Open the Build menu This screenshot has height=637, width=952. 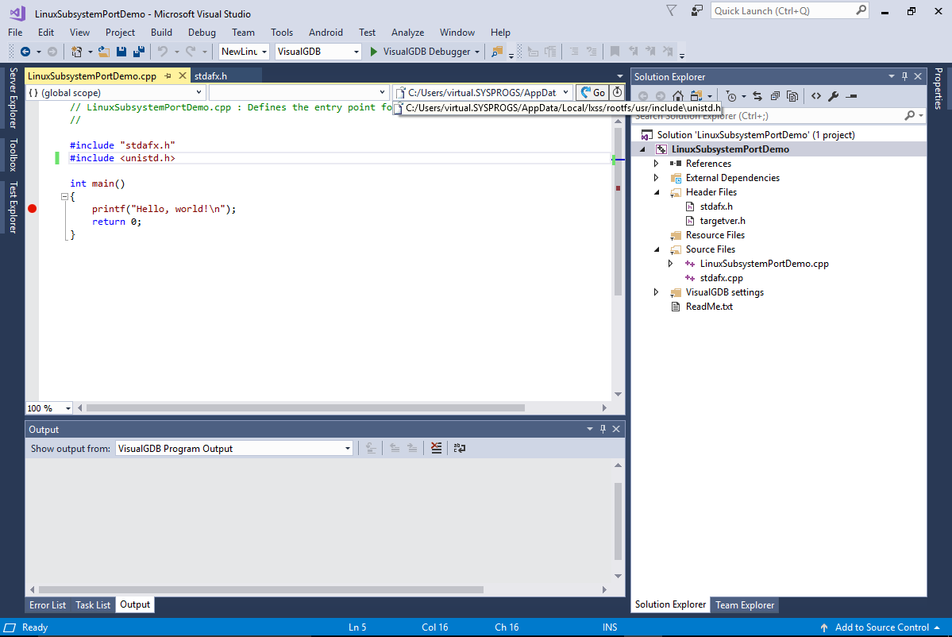click(161, 33)
